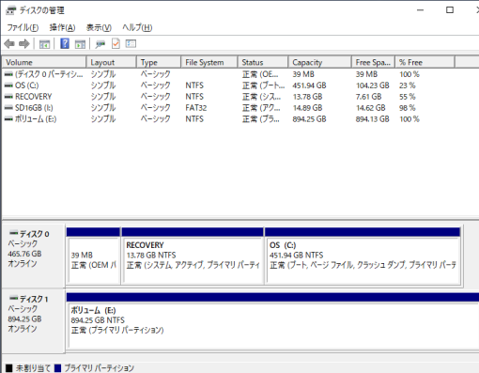The height and width of the screenshot is (373, 479).
Task: Click the 98 % free cell
Action: [408, 108]
